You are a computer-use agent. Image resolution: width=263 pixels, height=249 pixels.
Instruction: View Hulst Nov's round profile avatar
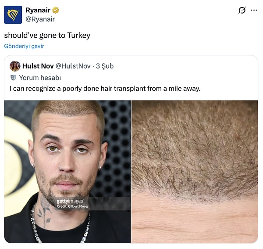point(15,66)
